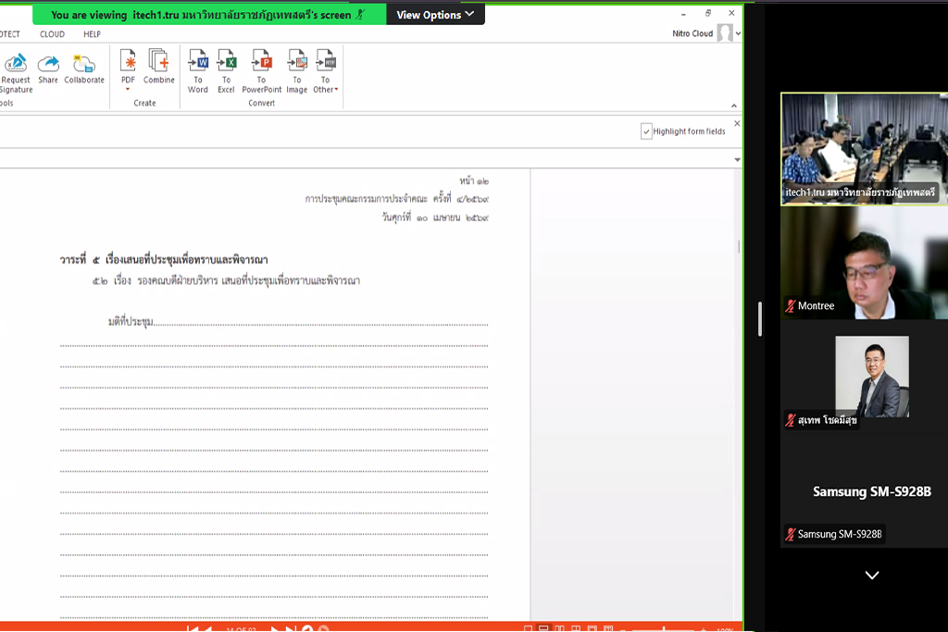Open the Collaborate tool
The height and width of the screenshot is (632, 948).
[x=84, y=64]
